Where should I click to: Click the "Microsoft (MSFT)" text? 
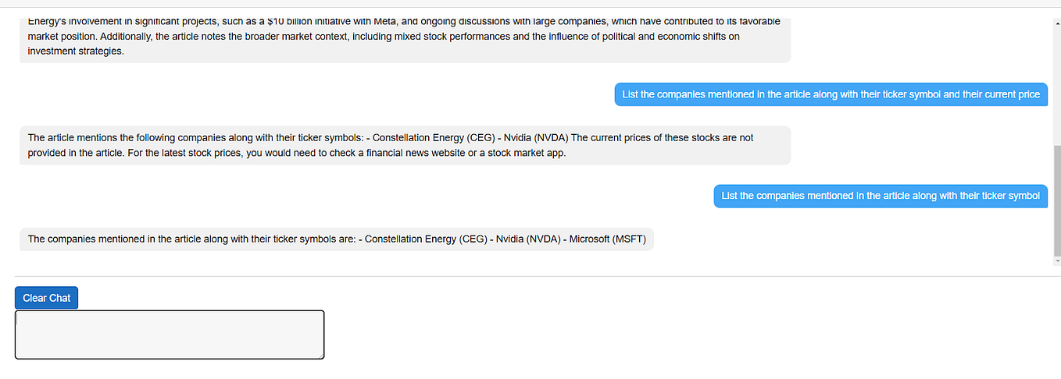(x=607, y=239)
